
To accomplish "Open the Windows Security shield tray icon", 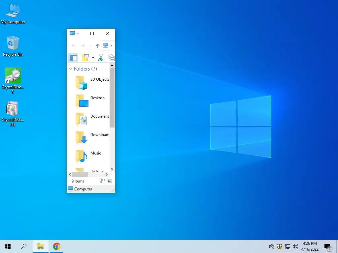I will [x=280, y=246].
